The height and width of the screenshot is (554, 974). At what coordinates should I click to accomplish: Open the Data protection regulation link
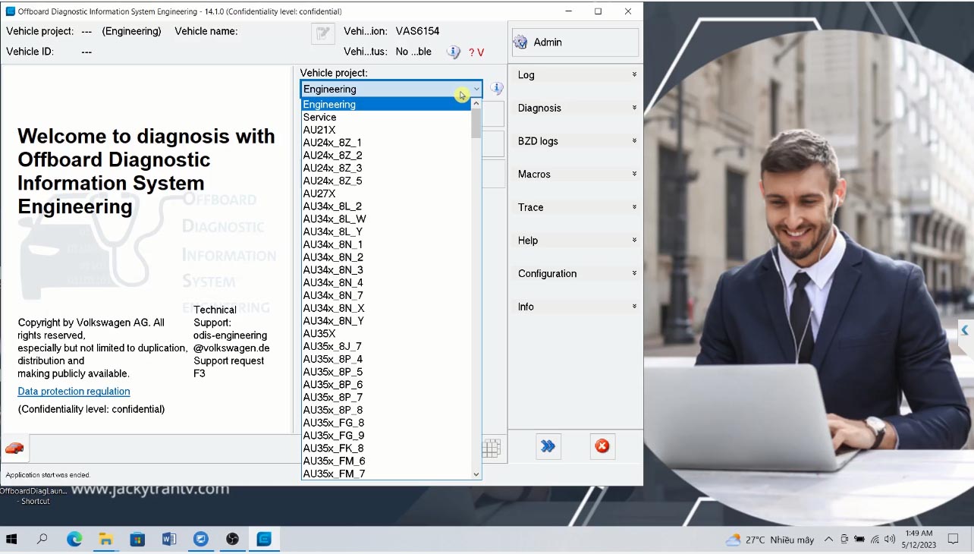point(74,392)
